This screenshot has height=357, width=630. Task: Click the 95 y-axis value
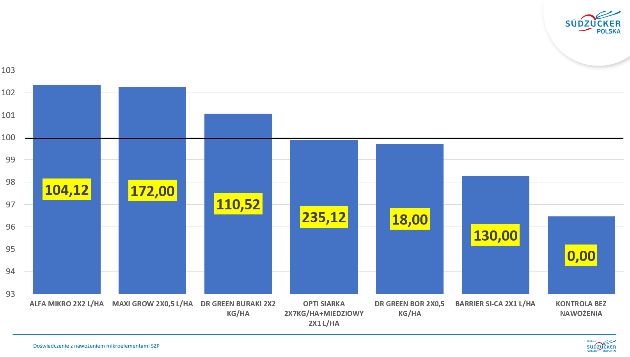11,249
